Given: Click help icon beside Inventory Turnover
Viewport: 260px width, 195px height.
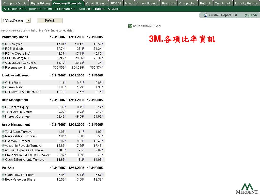Looking at the screenshot, I should (3, 141).
